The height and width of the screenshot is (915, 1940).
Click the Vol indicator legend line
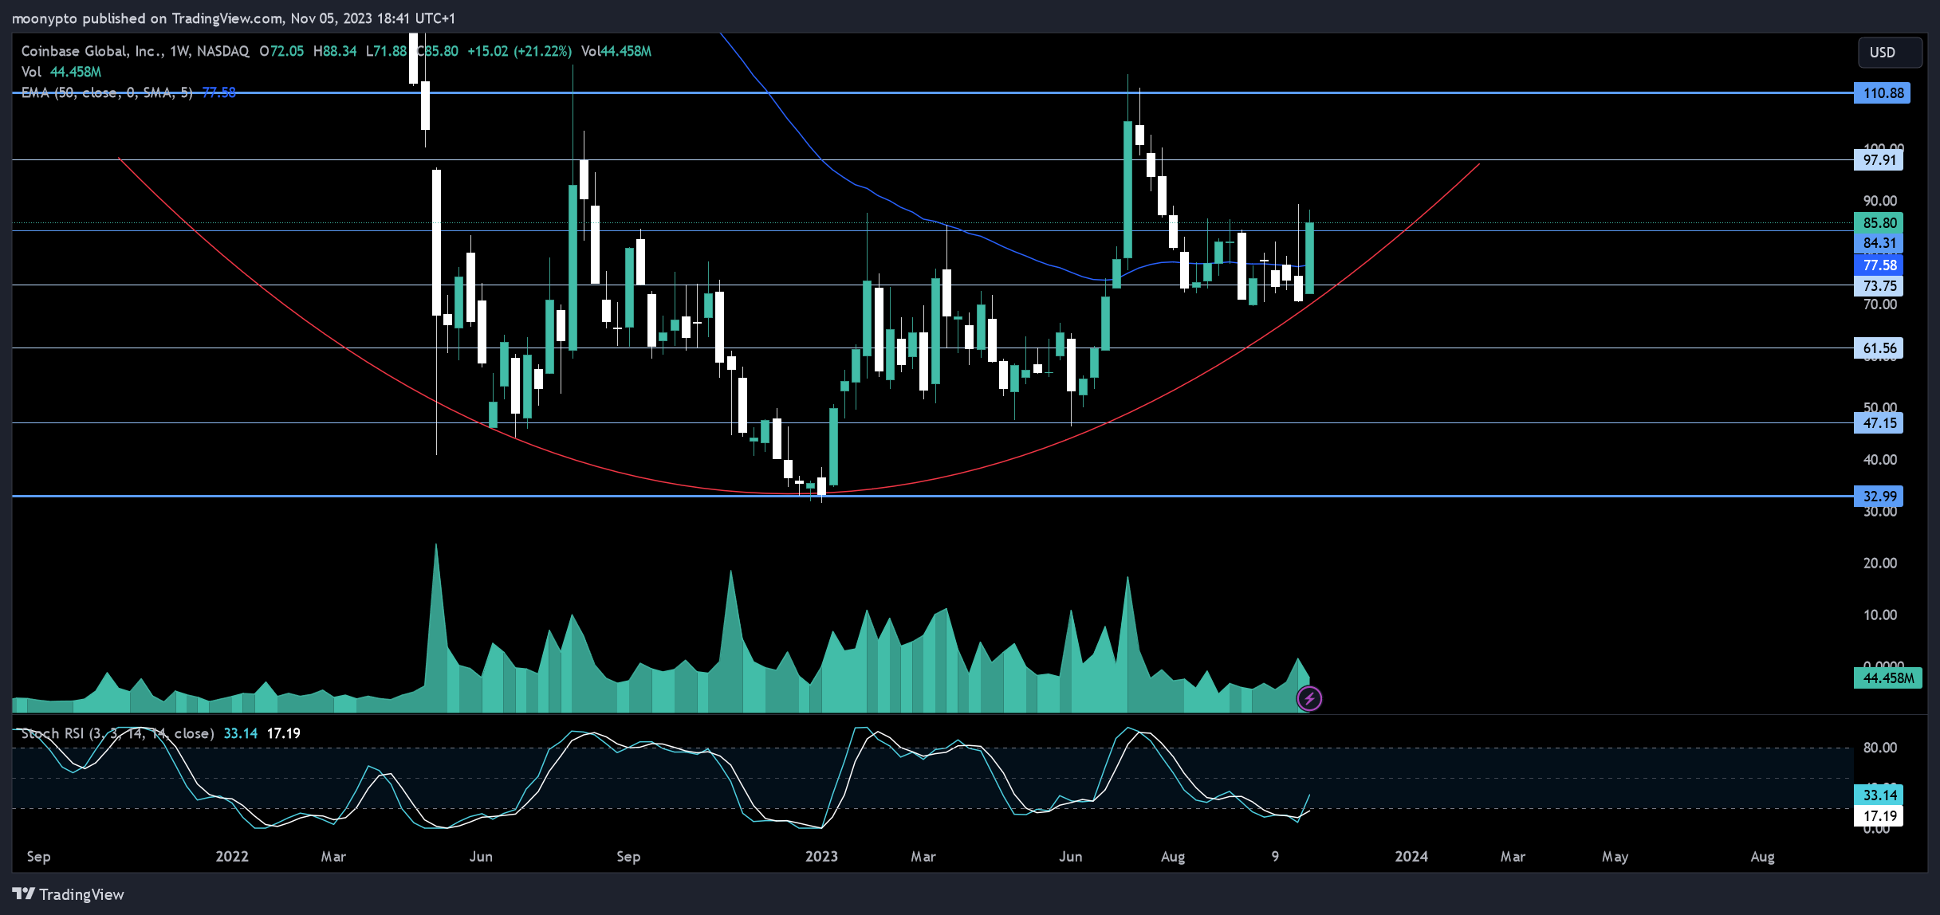tap(61, 72)
